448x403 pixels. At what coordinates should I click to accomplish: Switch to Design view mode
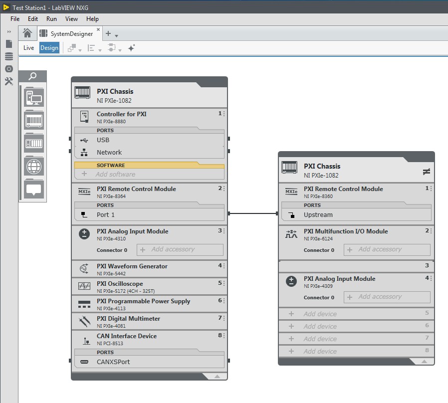(49, 48)
